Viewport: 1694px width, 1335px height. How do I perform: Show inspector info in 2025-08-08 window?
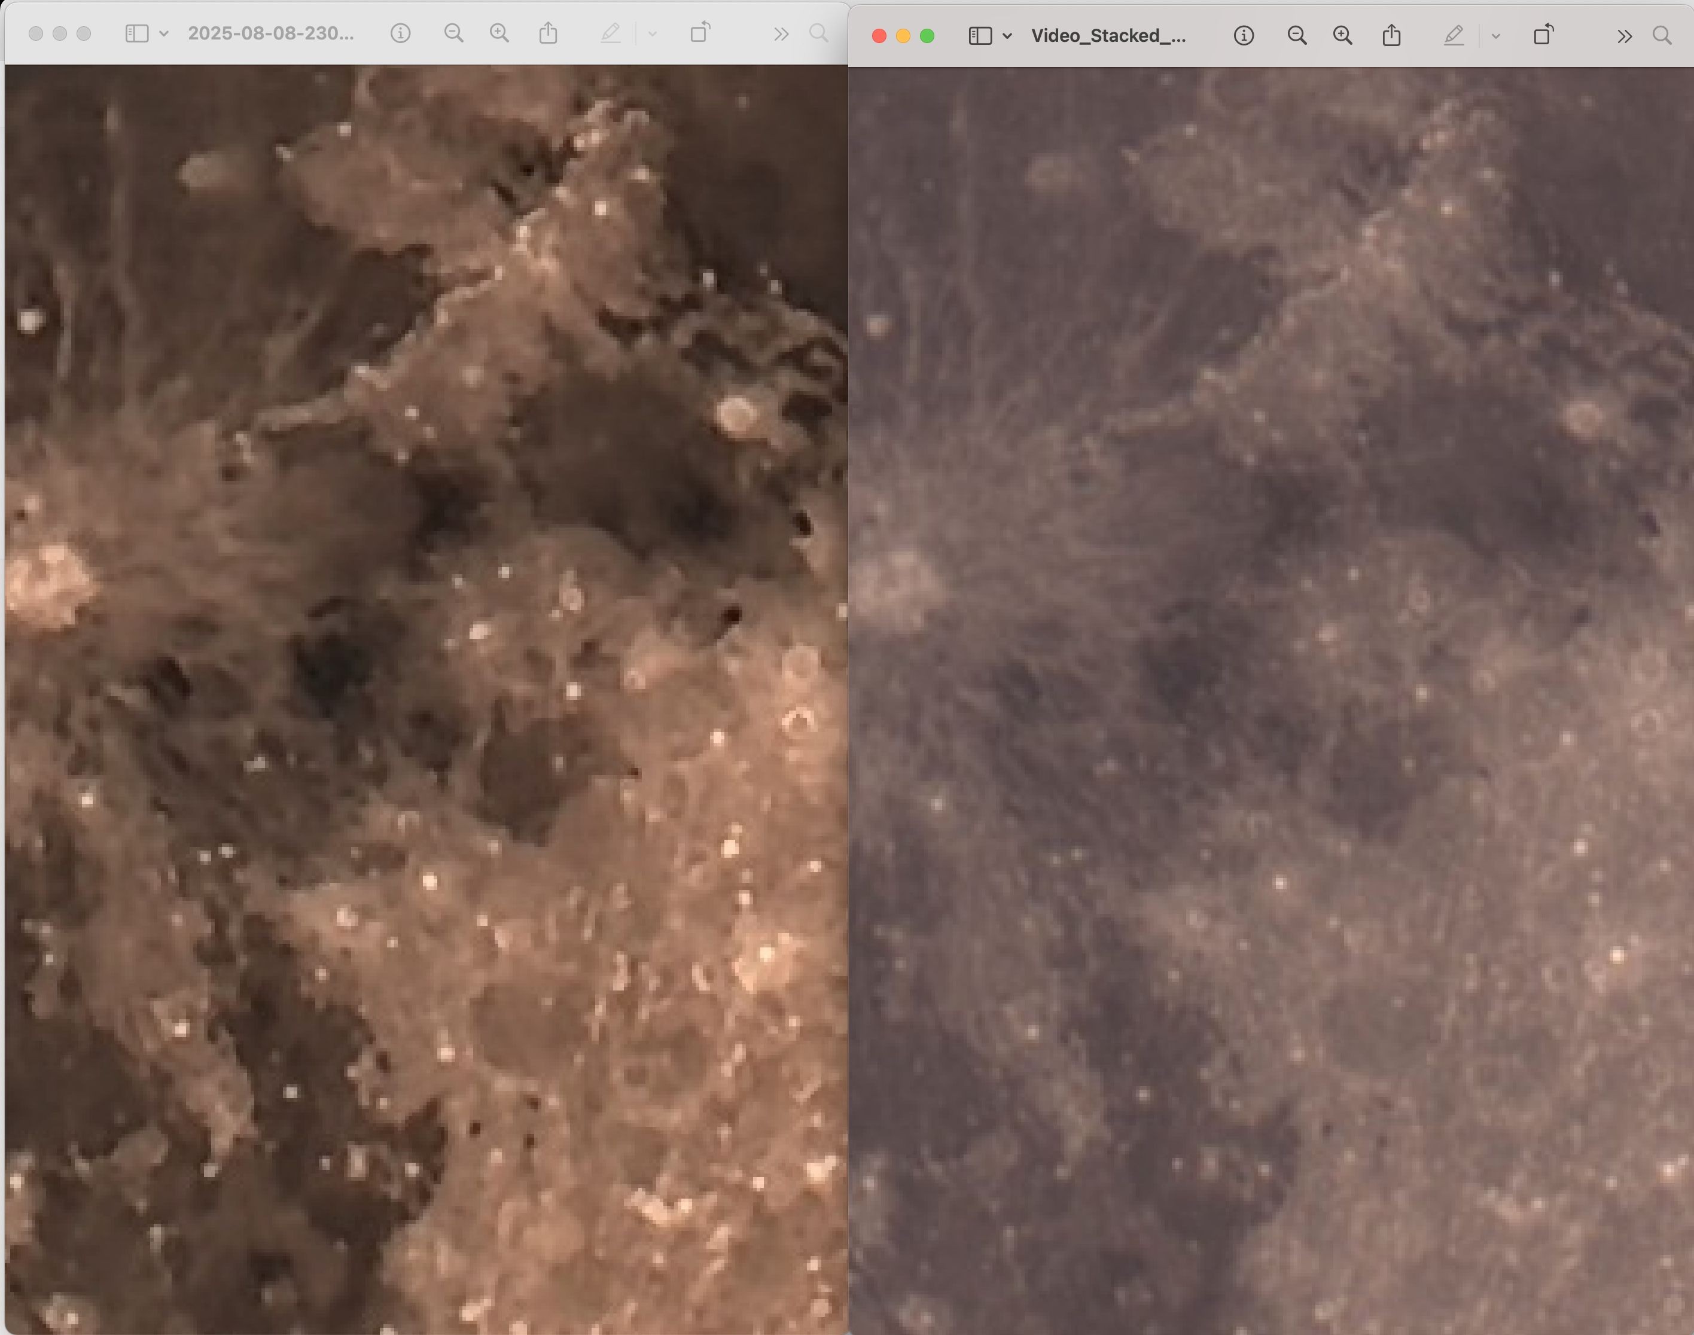[400, 33]
